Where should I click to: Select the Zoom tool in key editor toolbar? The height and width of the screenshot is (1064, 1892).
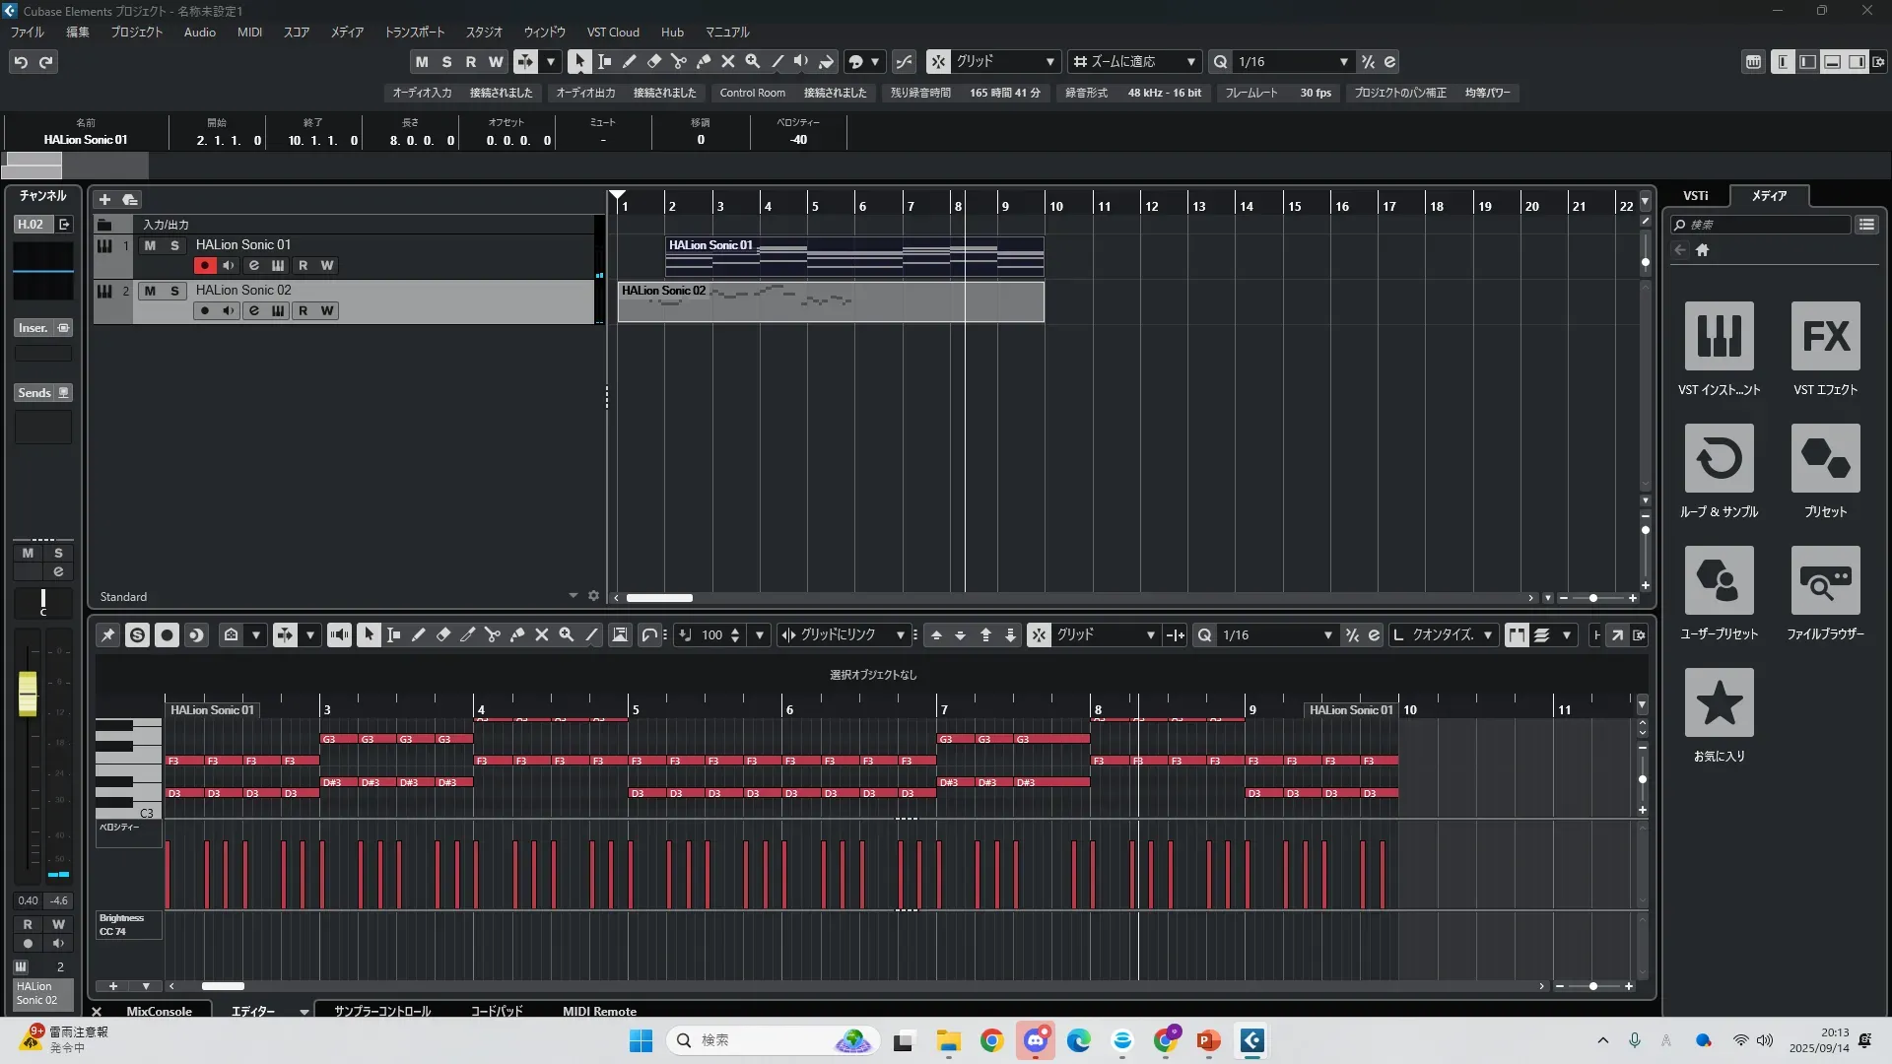pyautogui.click(x=567, y=635)
